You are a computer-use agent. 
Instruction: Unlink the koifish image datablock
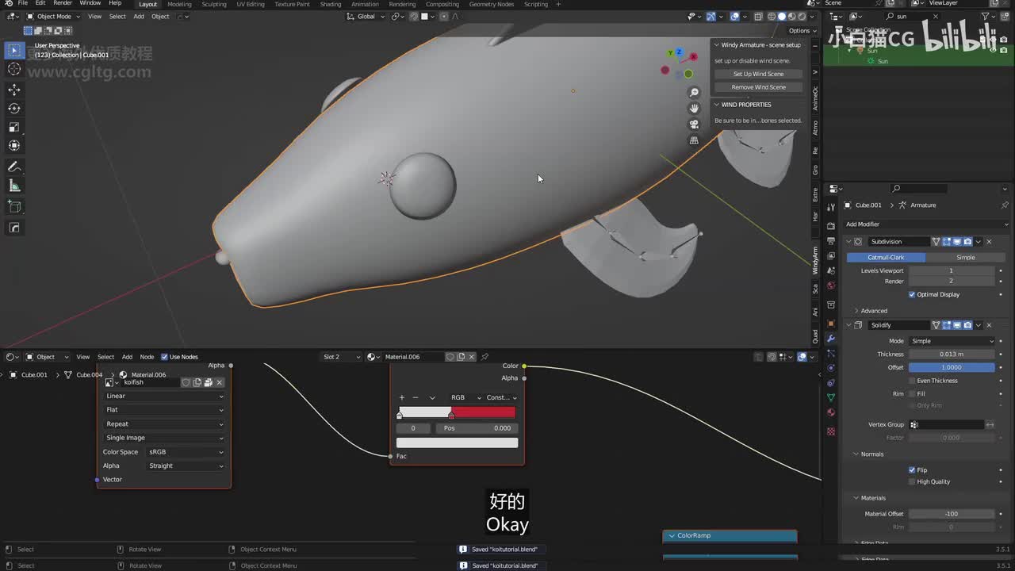point(220,382)
